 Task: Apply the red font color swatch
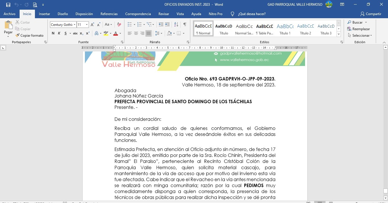point(115,34)
